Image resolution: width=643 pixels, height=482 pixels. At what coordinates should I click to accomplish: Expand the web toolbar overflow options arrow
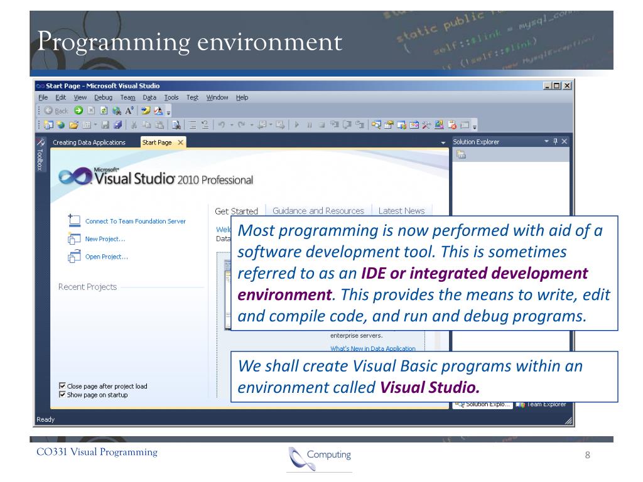(x=168, y=112)
